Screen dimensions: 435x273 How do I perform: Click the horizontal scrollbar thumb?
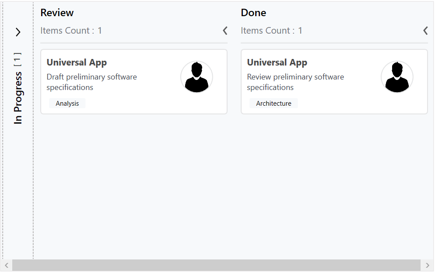pos(216,265)
